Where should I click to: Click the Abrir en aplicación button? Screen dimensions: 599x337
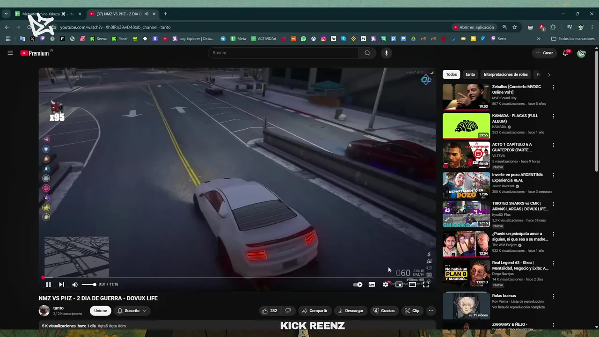click(x=474, y=27)
